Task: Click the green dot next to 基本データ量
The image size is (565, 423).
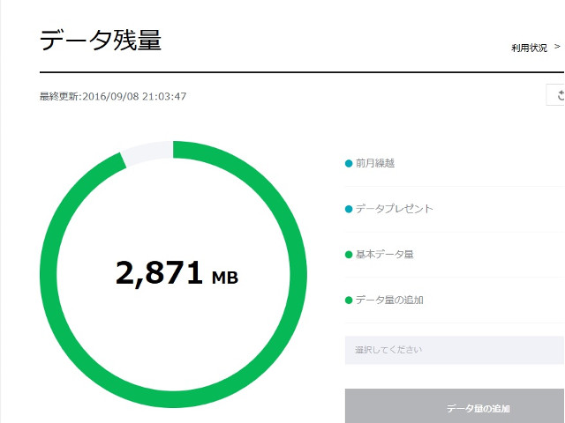Action: tap(349, 255)
